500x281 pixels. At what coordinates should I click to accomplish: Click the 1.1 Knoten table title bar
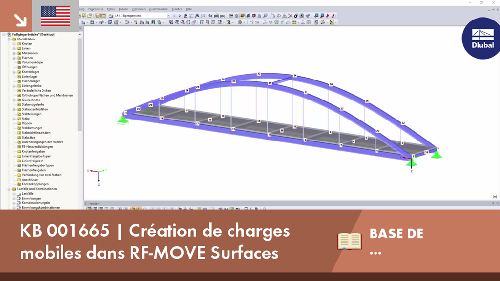292,203
